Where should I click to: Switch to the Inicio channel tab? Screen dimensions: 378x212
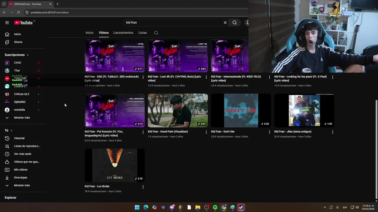pos(89,33)
